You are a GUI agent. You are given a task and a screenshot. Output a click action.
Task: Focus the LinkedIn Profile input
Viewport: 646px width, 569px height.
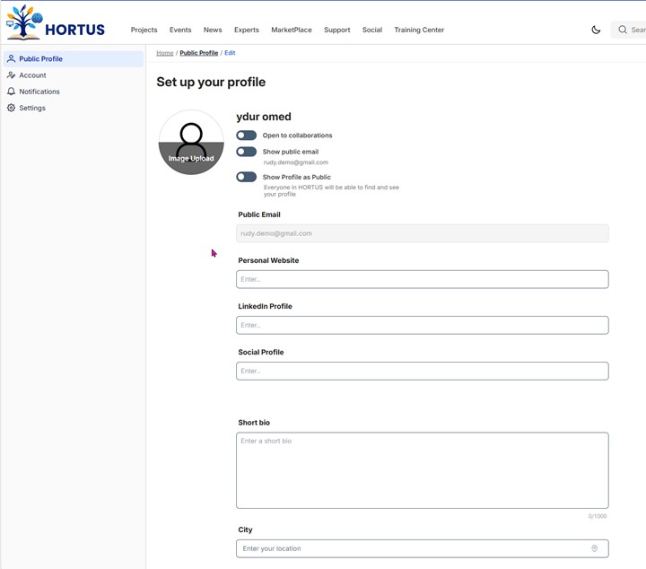coord(423,325)
